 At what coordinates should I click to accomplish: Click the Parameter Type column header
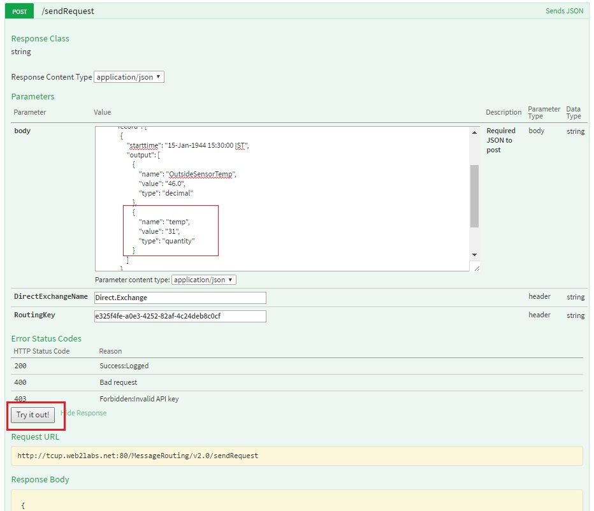tap(544, 113)
